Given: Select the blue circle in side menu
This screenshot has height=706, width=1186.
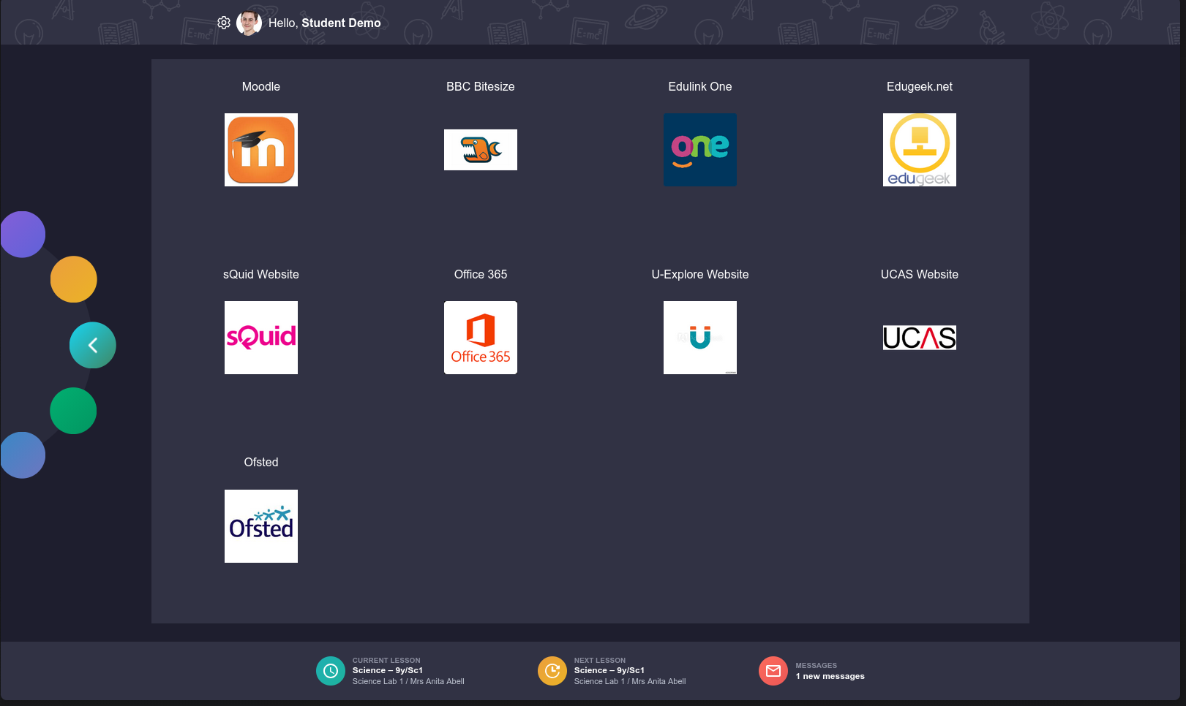Looking at the screenshot, I should coord(23,455).
